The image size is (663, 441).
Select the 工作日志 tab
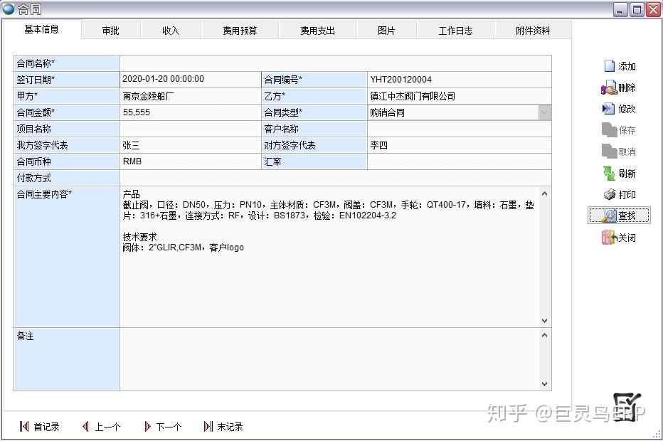tap(455, 31)
